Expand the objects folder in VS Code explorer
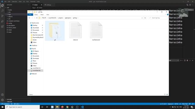Viewport: 195px width, 109px height. [10, 17]
